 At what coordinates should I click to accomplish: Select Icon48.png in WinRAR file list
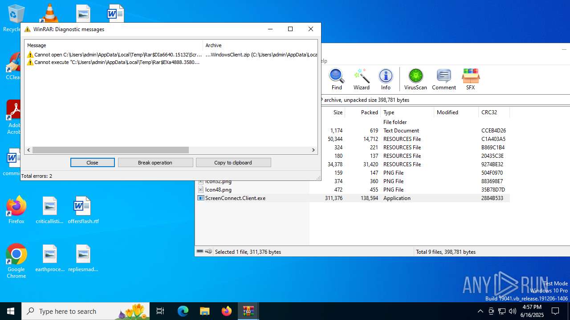[218, 190]
